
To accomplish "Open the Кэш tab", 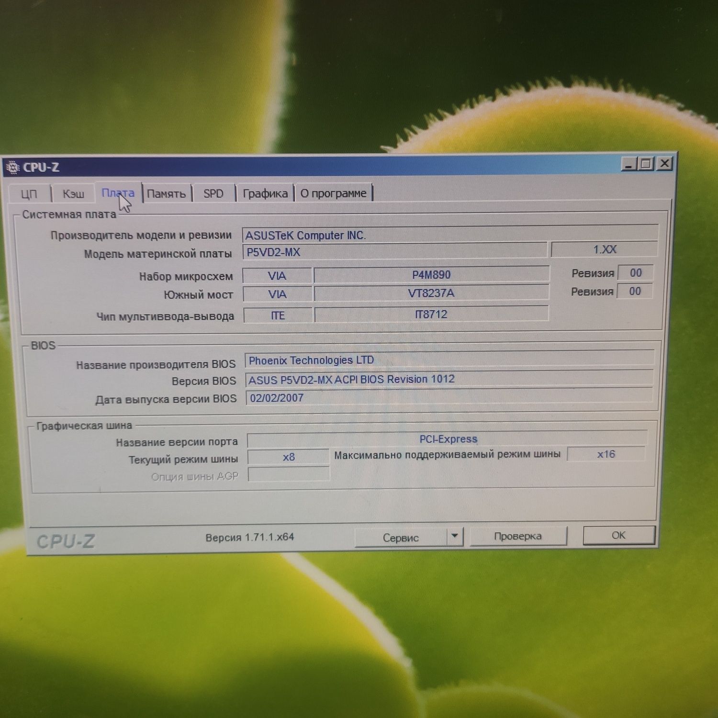I will click(73, 194).
